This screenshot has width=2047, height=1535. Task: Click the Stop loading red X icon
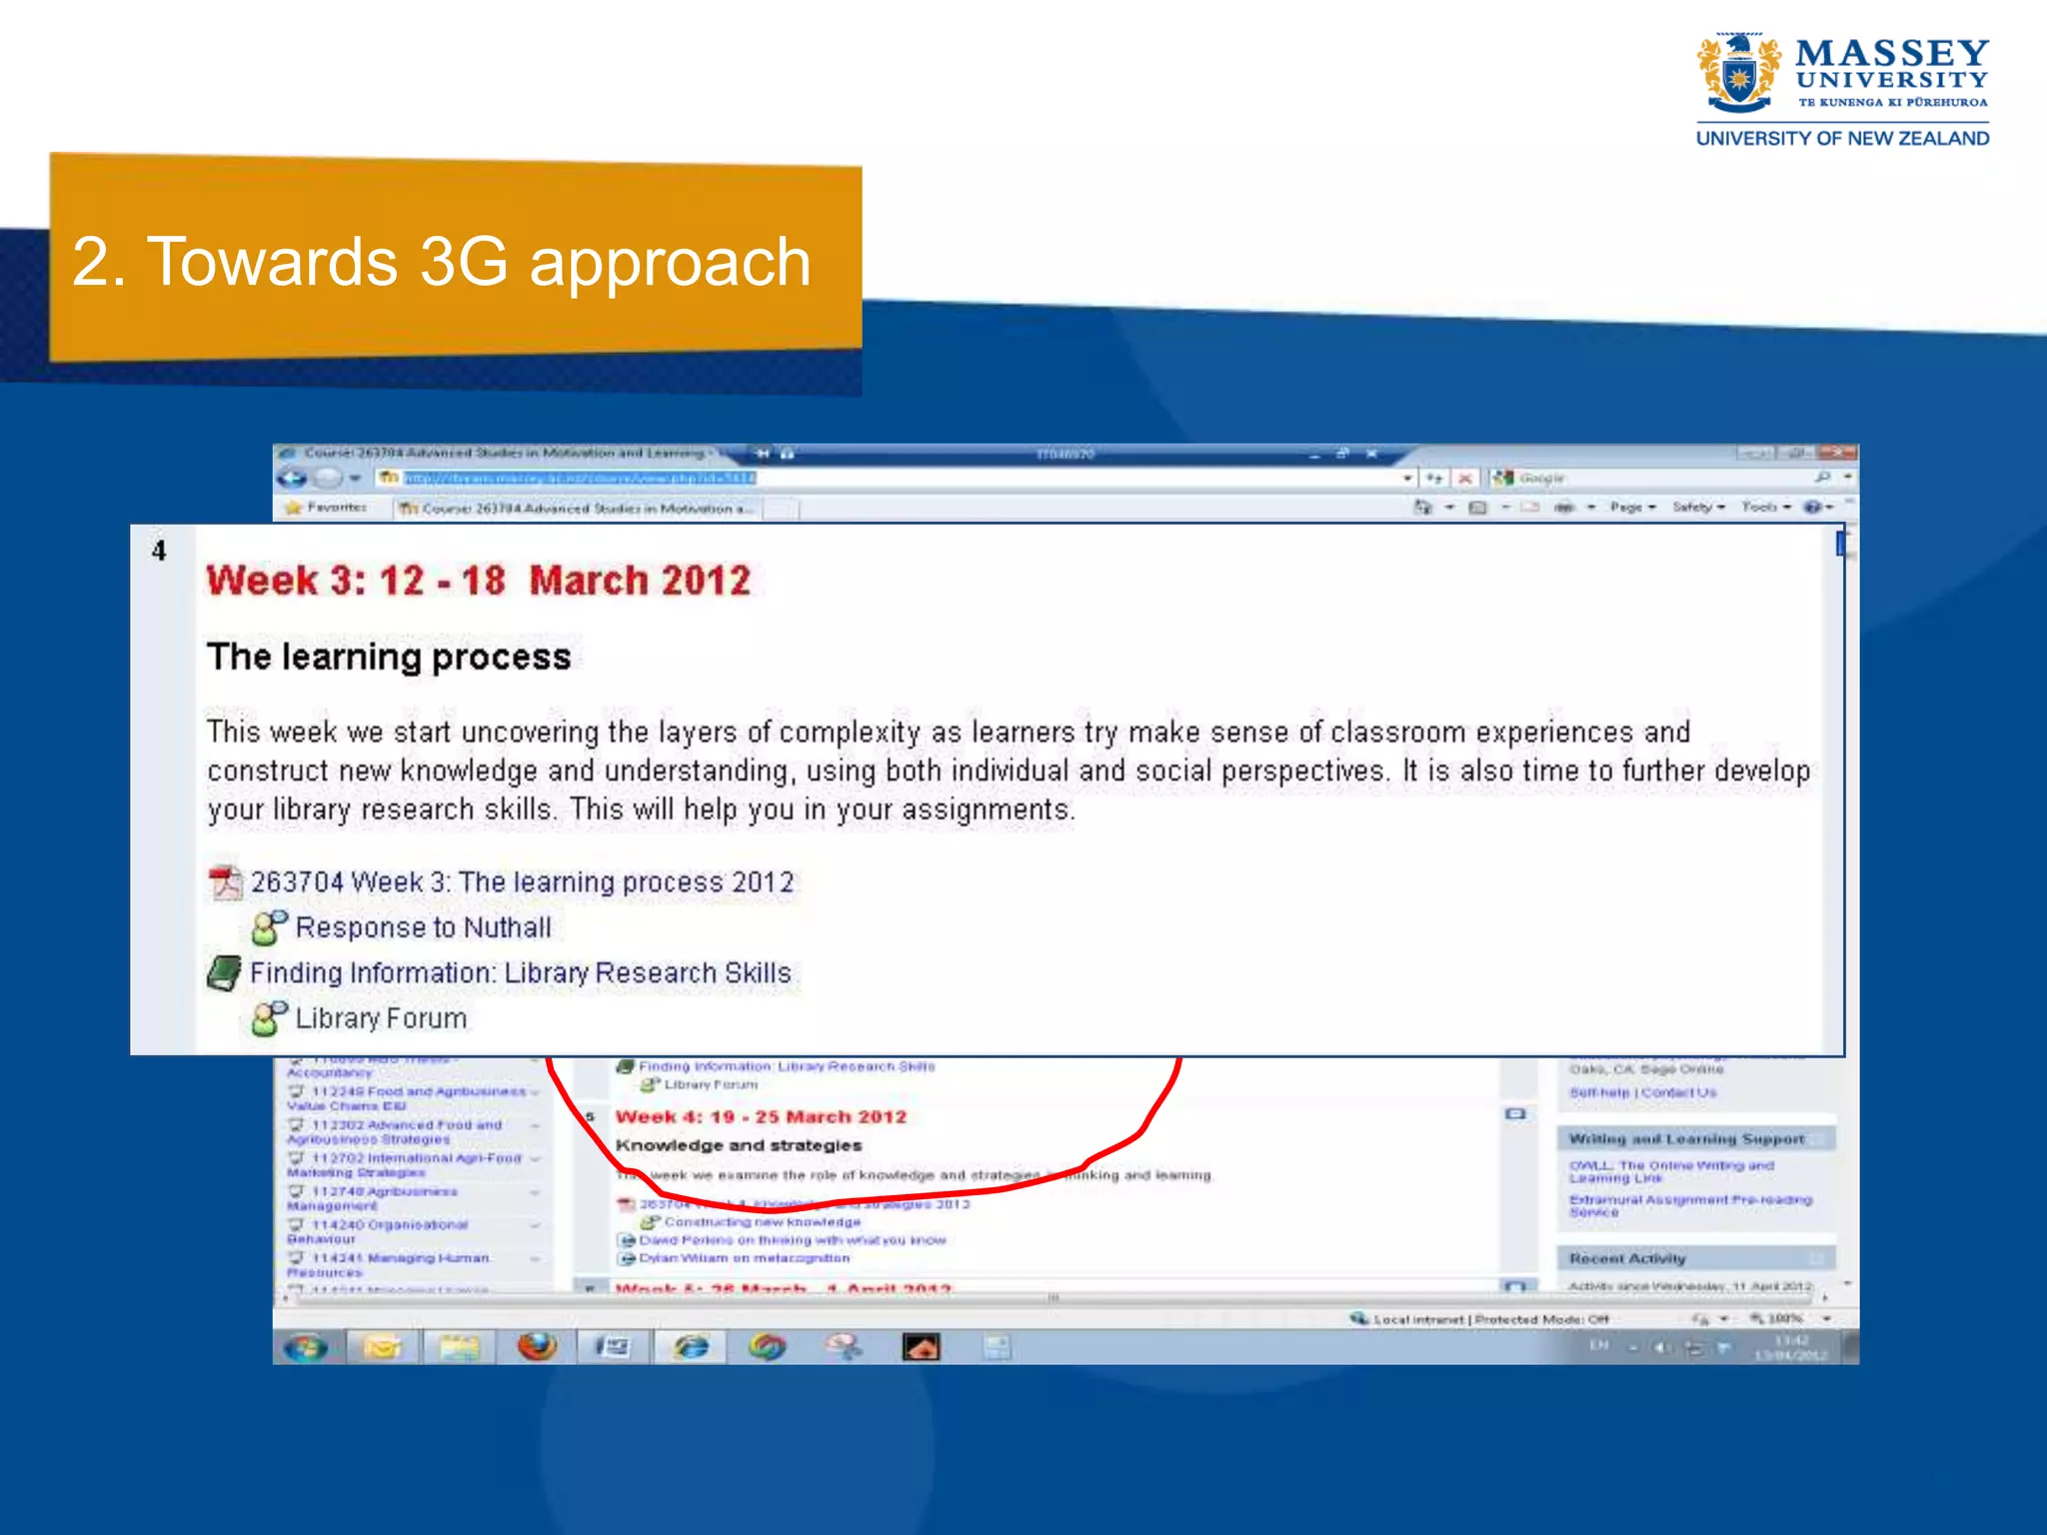(x=1464, y=479)
